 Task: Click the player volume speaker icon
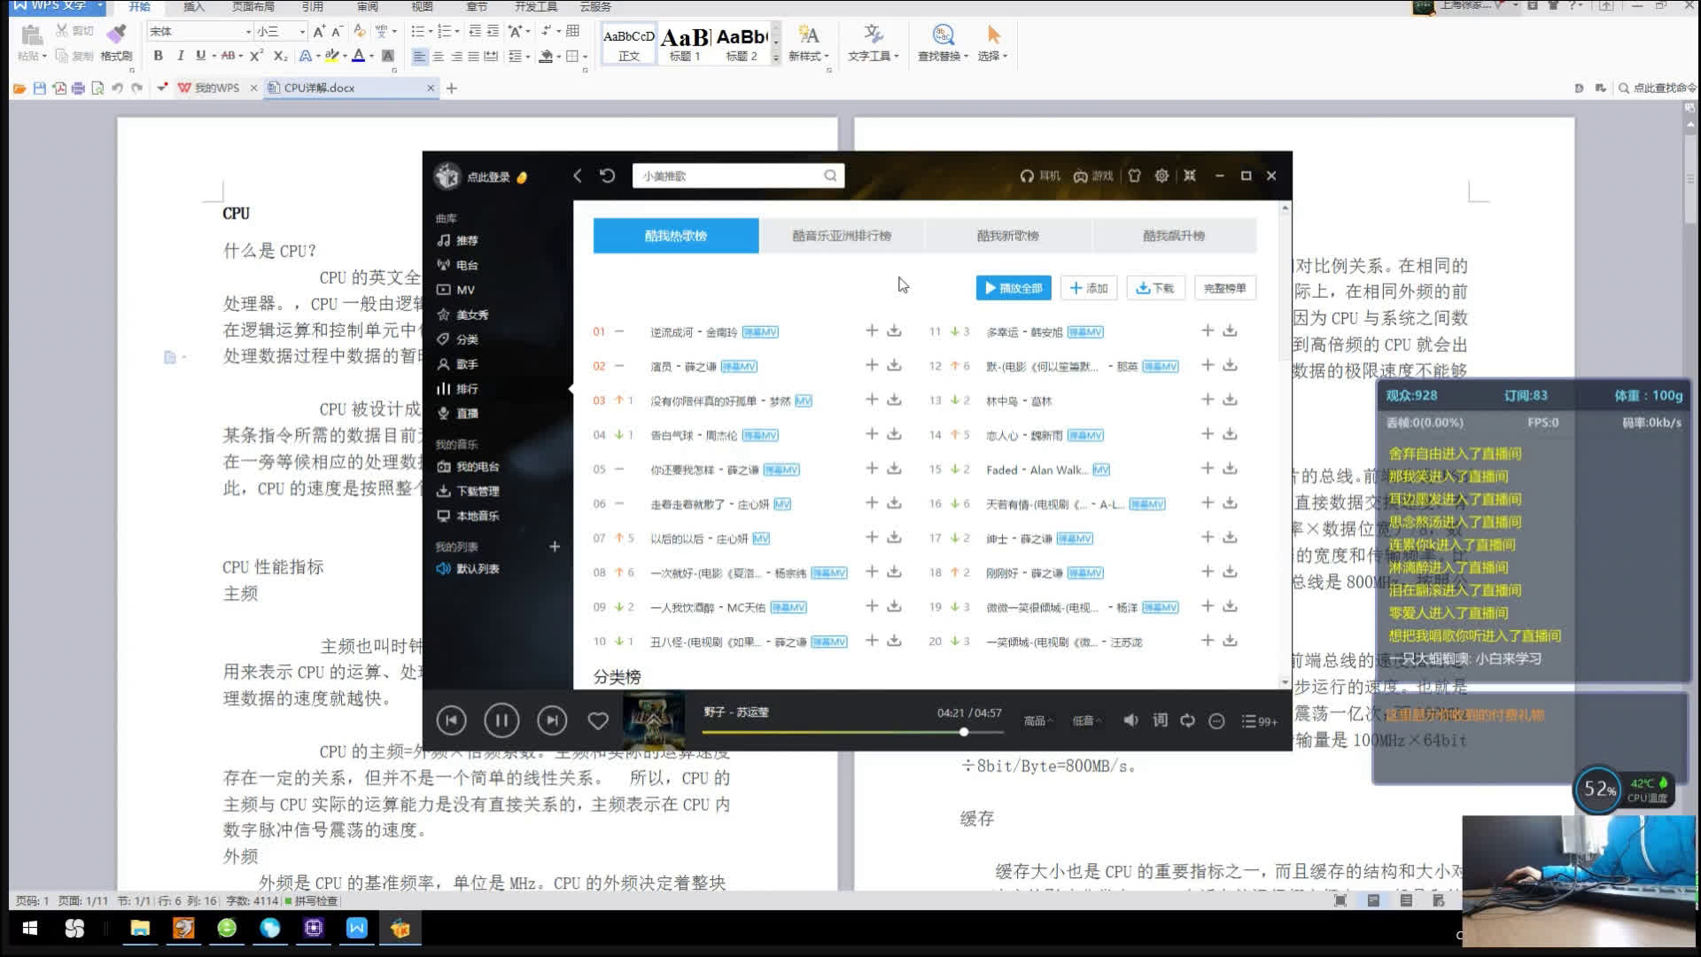[1130, 720]
